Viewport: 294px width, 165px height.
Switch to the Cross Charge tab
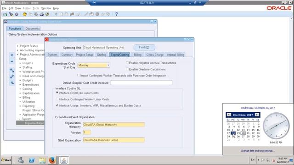[155, 55]
